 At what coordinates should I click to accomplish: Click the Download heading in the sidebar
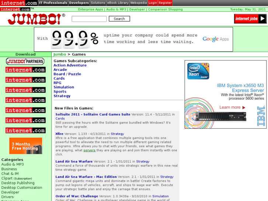[x=26, y=54]
